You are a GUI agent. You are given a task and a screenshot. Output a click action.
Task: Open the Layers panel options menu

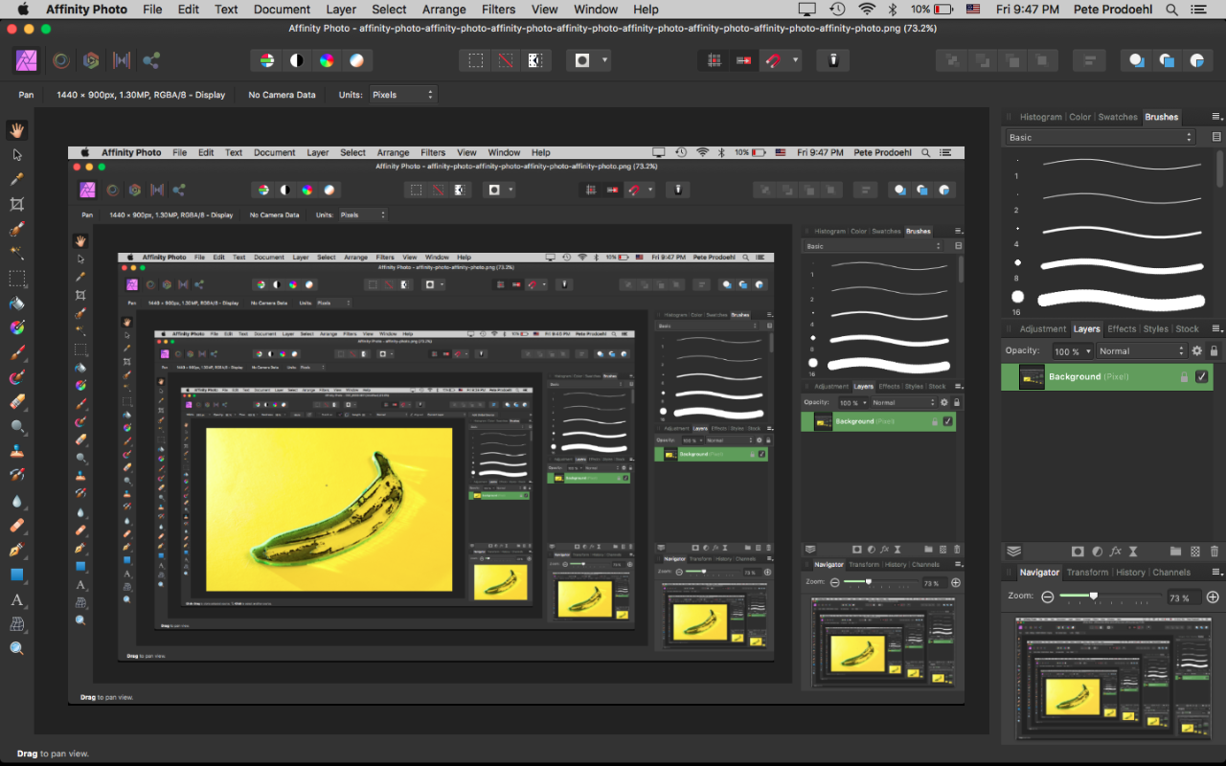pos(1216,329)
